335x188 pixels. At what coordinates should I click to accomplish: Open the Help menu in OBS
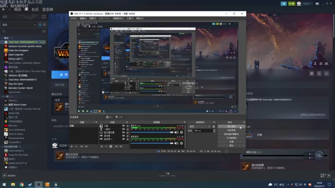[140, 18]
